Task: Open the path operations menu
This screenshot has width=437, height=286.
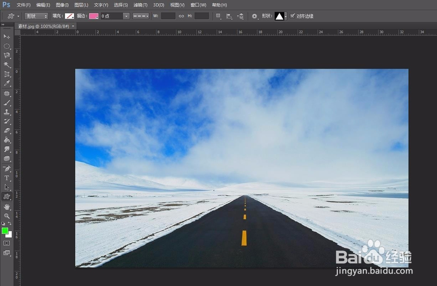Action: (219, 16)
